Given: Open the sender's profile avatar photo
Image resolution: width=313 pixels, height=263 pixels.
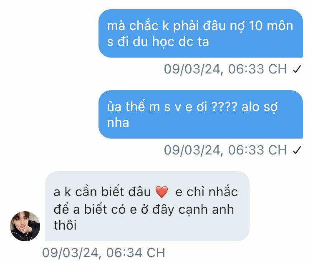Looking at the screenshot, I should coord(25,226).
